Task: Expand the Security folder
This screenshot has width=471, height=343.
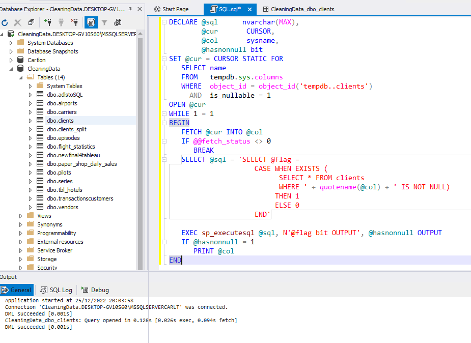Action: 21,268
